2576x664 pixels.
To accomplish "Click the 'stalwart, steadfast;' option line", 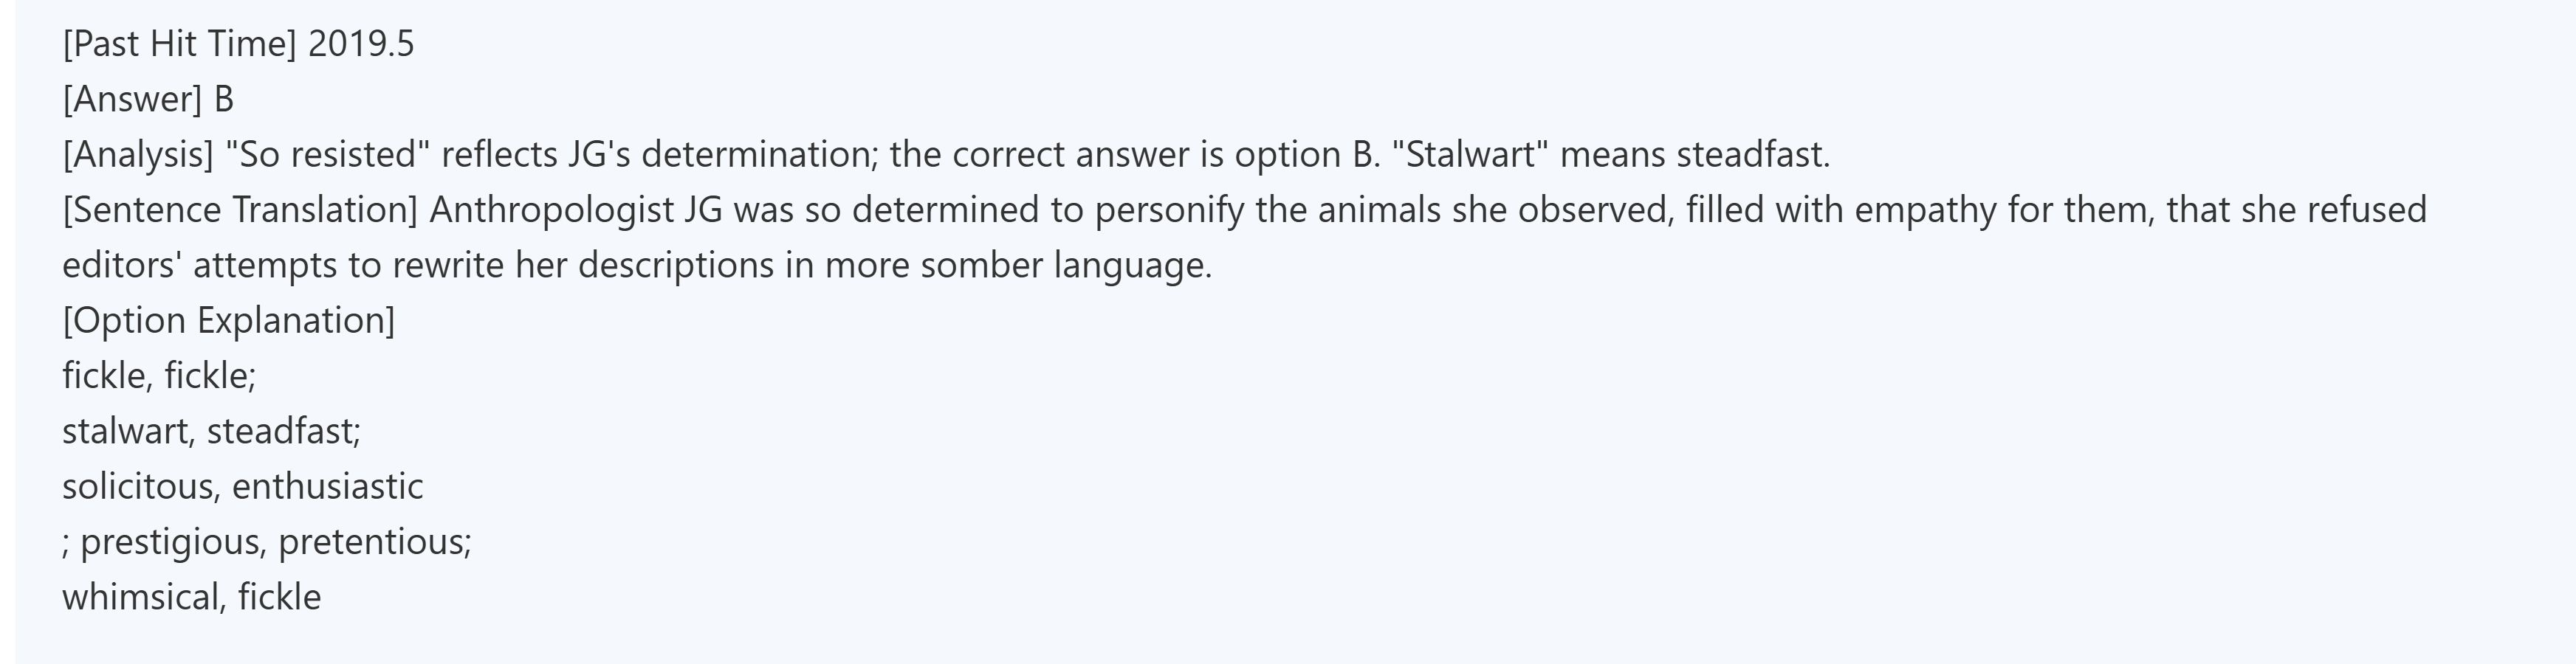I will [x=211, y=431].
